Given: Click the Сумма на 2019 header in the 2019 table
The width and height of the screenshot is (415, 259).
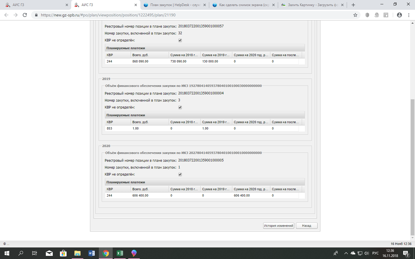Looking at the screenshot, I should 216,122.
